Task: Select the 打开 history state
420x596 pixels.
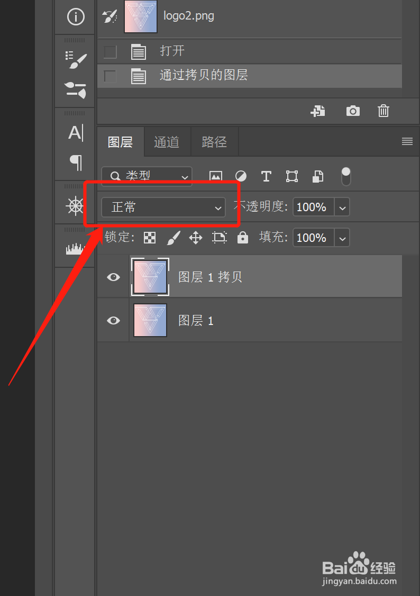Action: [x=250, y=51]
